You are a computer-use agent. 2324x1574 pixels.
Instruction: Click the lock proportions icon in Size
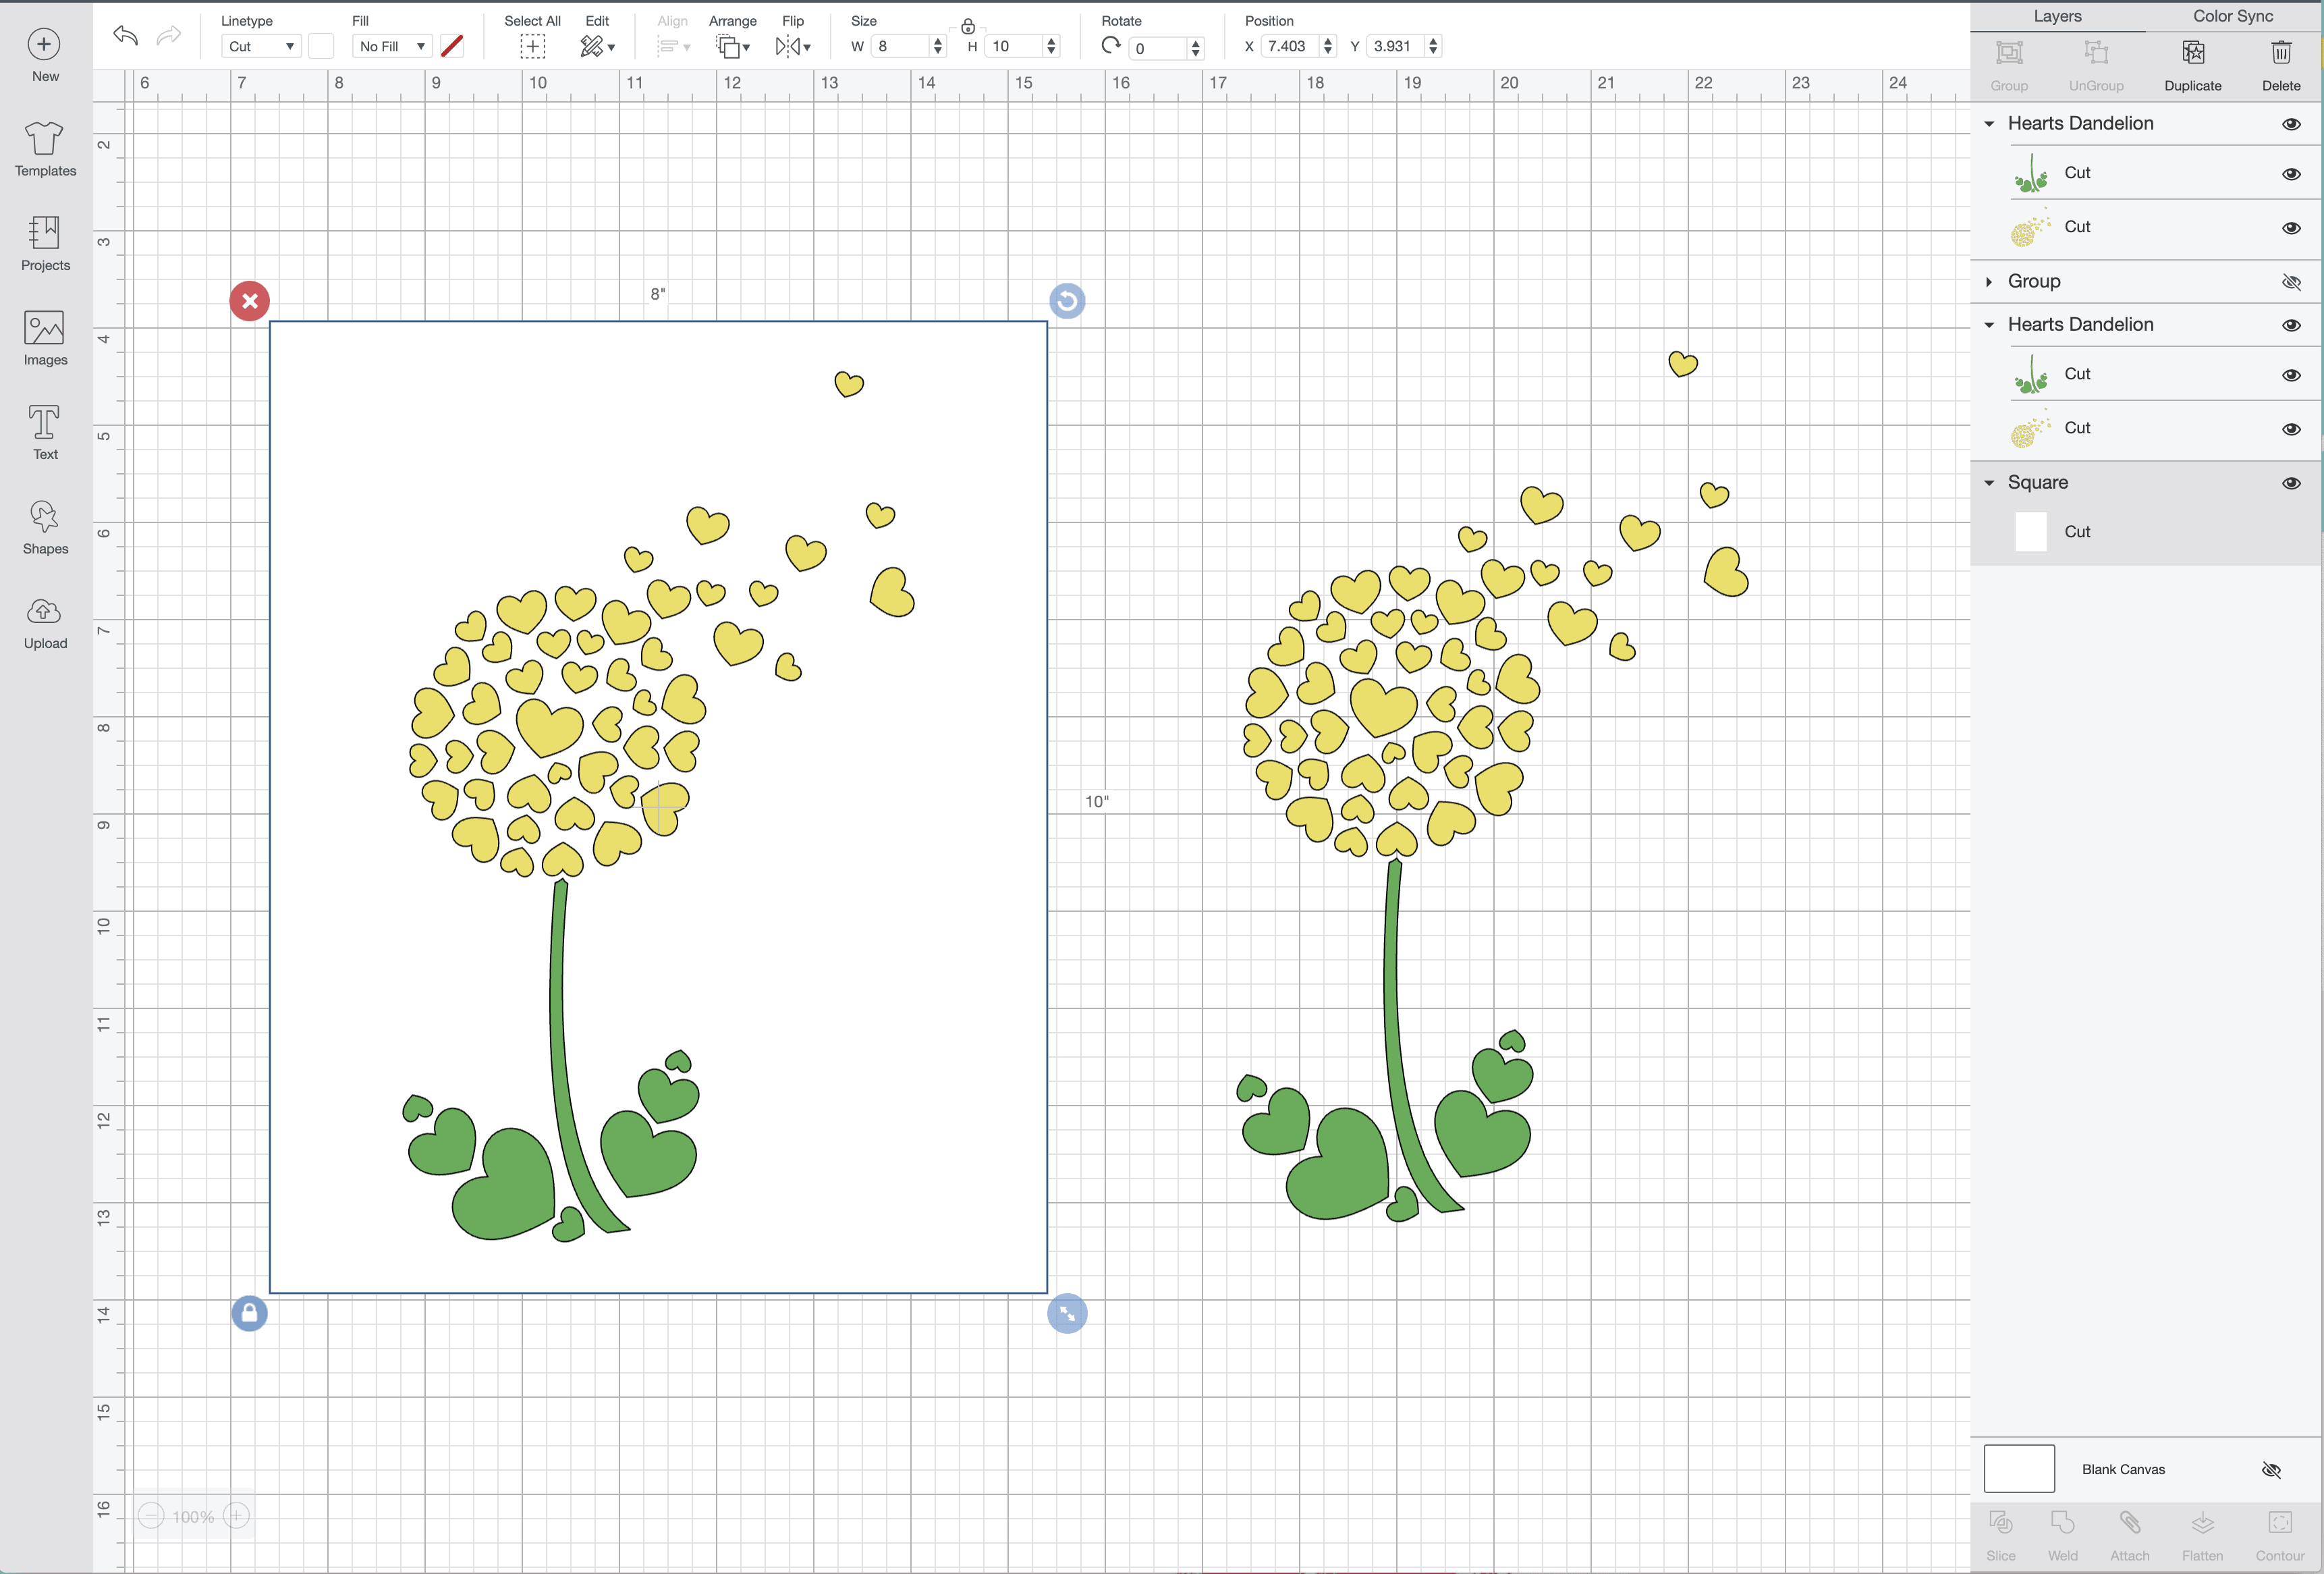(967, 26)
